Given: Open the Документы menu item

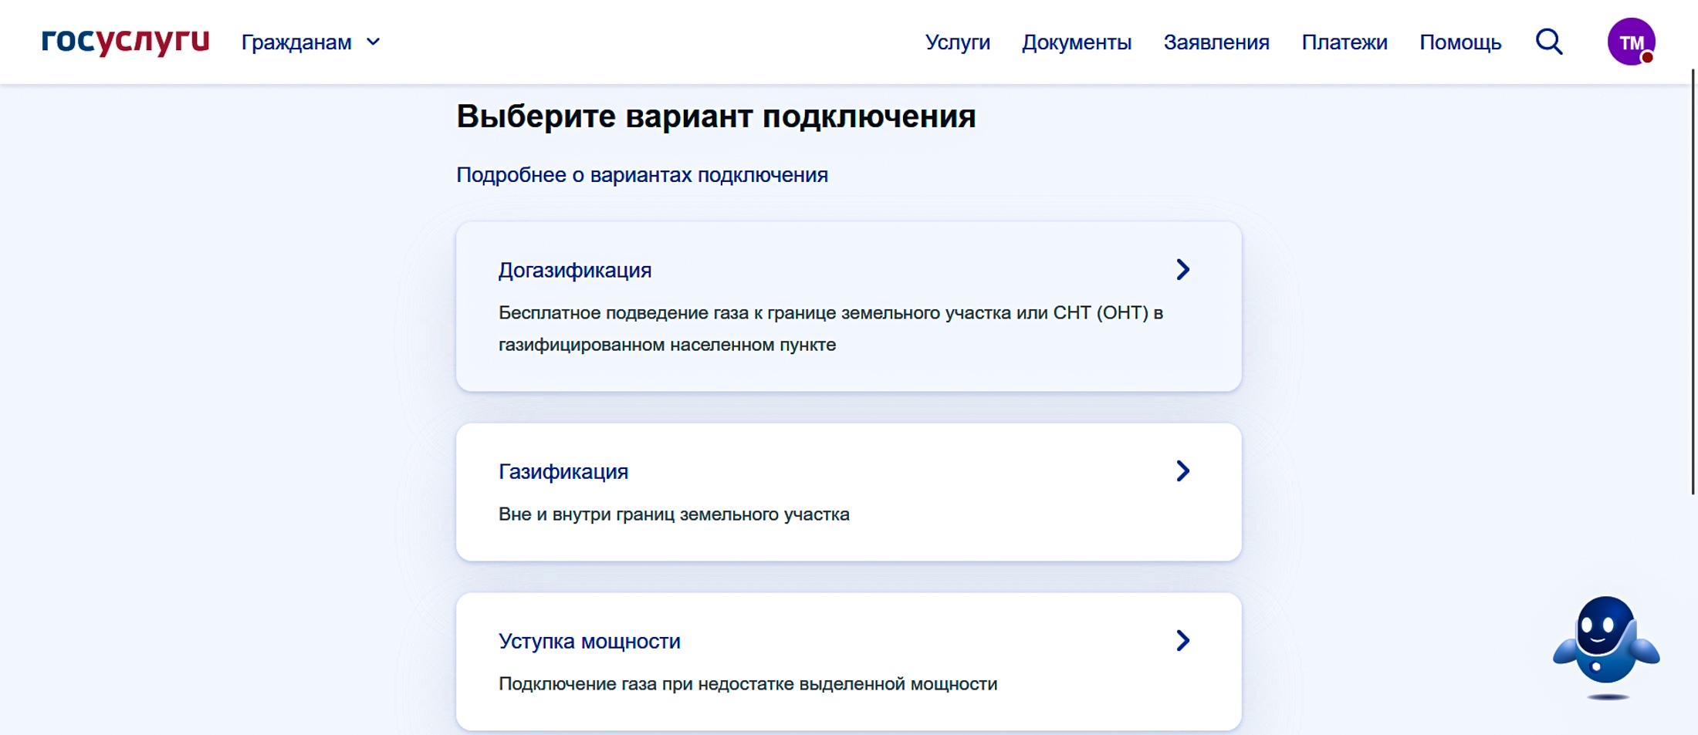Looking at the screenshot, I should click(x=1077, y=42).
